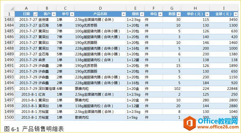Click quantity cell 102

click(x=172, y=89)
